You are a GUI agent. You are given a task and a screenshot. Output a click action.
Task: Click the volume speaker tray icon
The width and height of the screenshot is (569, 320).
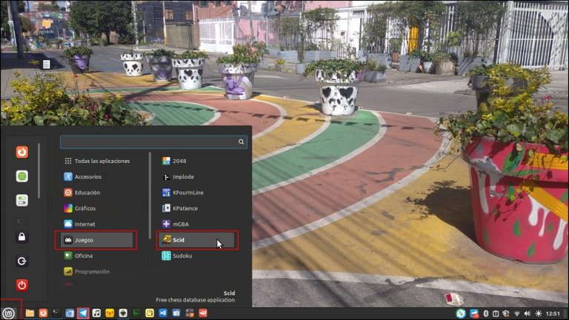pyautogui.click(x=528, y=313)
